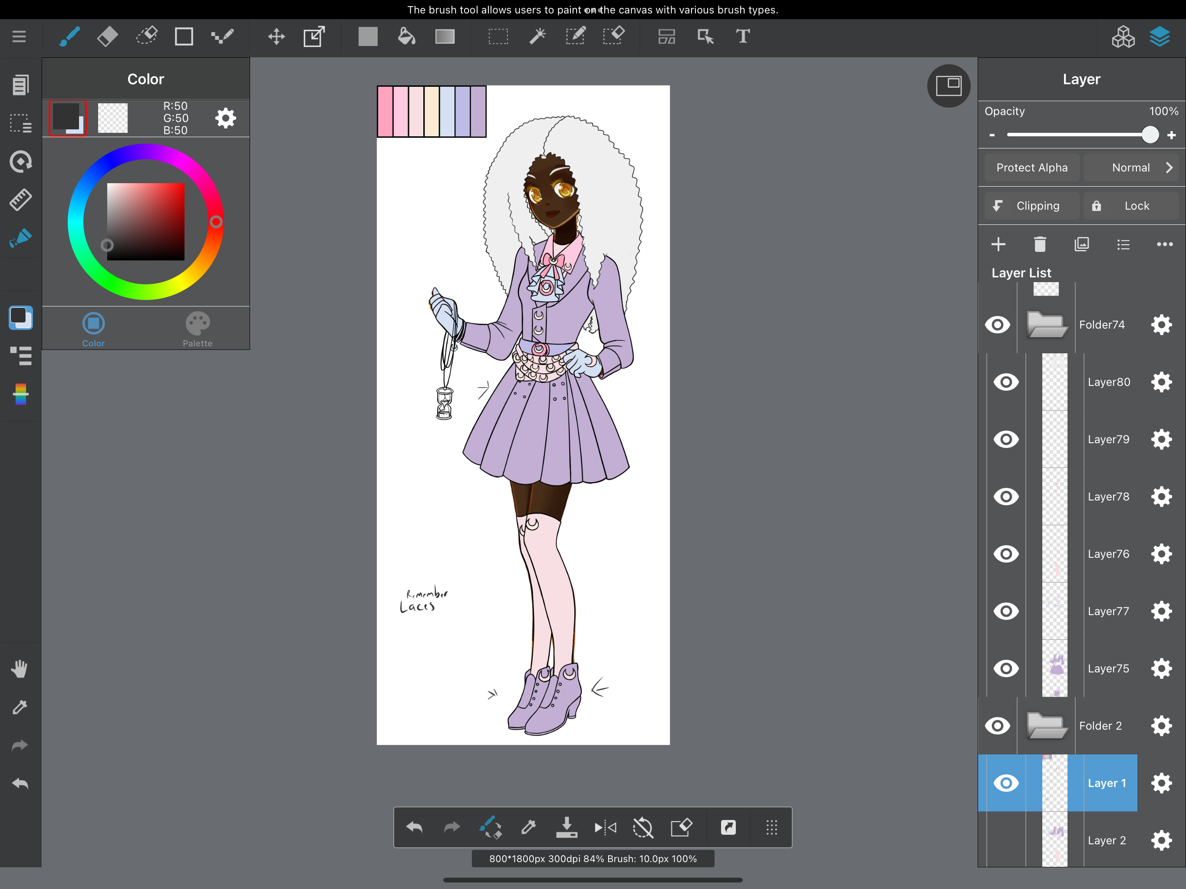
Task: Collapse the Folder 2 folder icon
Action: pyautogui.click(x=1046, y=725)
